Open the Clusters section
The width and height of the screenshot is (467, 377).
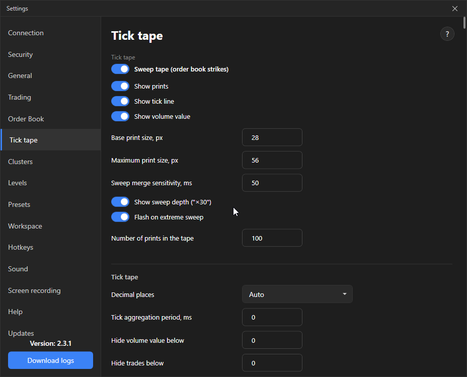[x=51, y=162]
